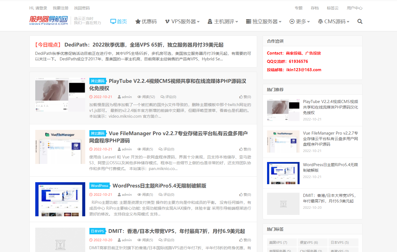This screenshot has width=397, height=252.
Task: Click the 阅读 eye icon on WordPress RiPro post
Action: pos(139,195)
